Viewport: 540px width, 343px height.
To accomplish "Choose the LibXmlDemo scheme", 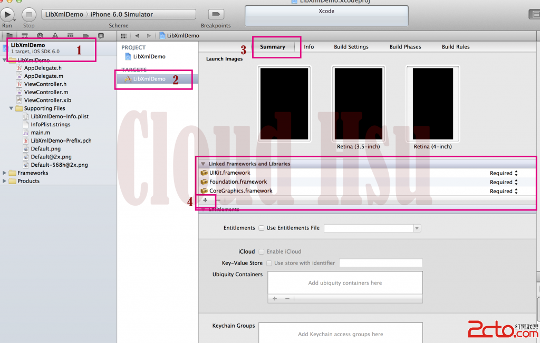I will pyautogui.click(x=64, y=14).
